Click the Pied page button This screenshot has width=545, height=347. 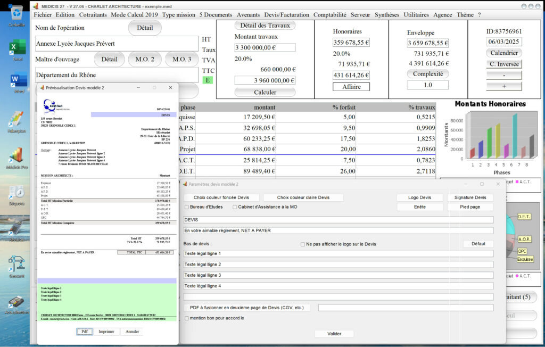point(470,207)
